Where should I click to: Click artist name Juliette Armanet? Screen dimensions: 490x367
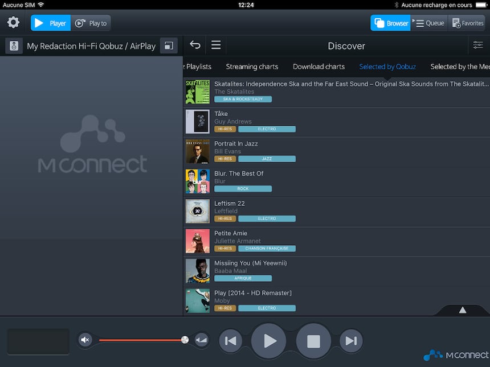point(238,241)
